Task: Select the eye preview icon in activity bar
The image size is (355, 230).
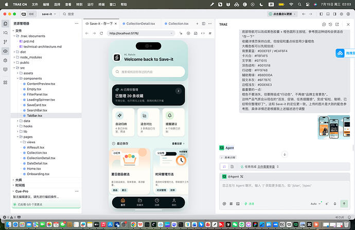Action: point(6,51)
